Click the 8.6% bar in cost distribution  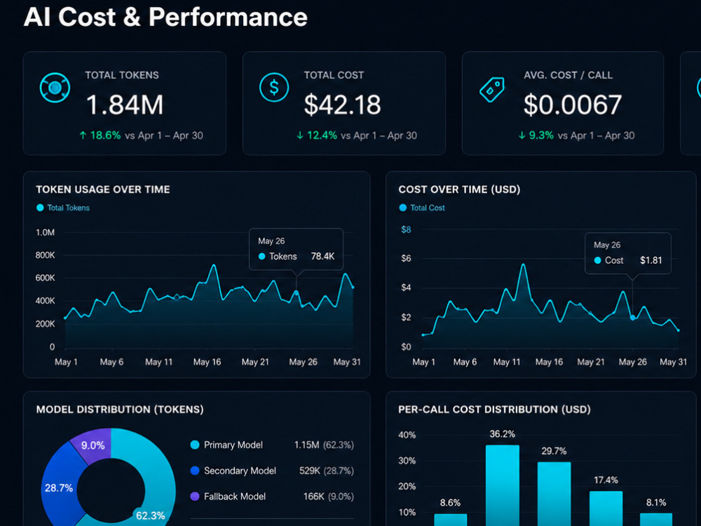pos(451,520)
